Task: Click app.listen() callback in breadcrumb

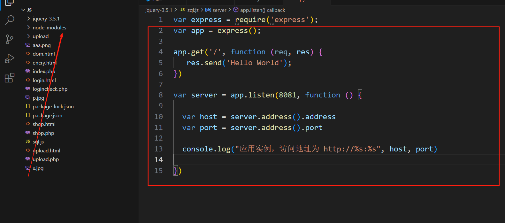Action: pyautogui.click(x=263, y=10)
